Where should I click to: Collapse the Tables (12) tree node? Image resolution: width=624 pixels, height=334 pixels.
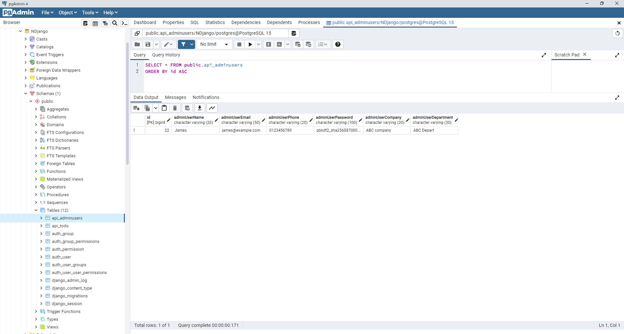36,210
